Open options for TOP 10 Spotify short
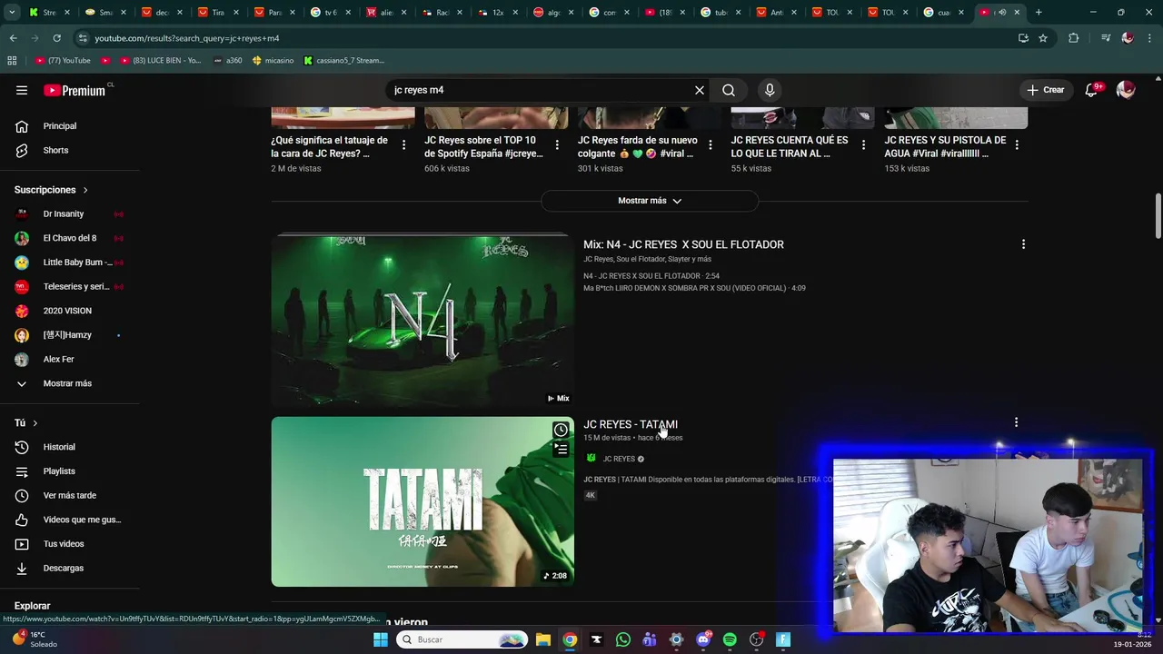This screenshot has width=1163, height=654. pyautogui.click(x=557, y=145)
